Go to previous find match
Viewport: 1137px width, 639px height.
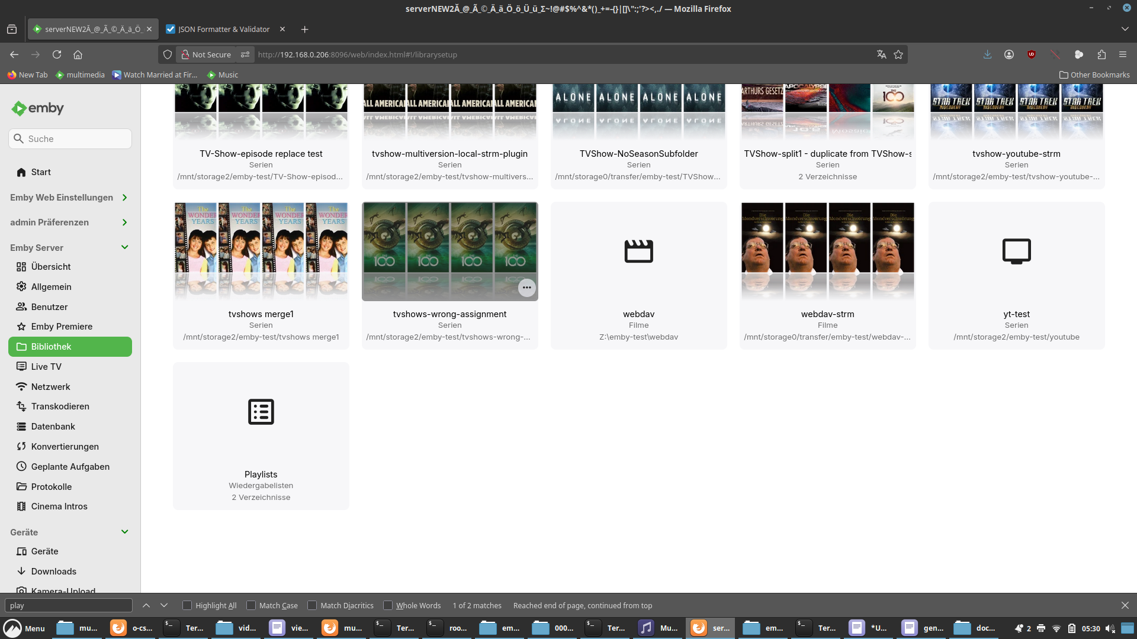[x=146, y=605]
